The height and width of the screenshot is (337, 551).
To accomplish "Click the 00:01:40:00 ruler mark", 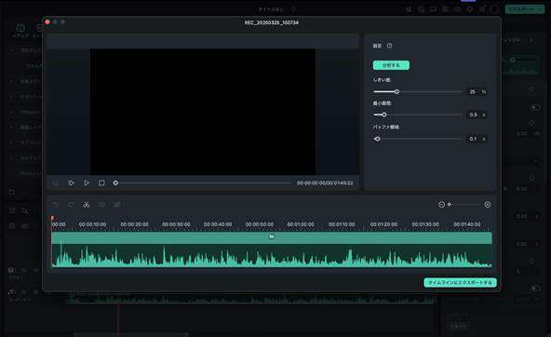I will click(x=467, y=224).
